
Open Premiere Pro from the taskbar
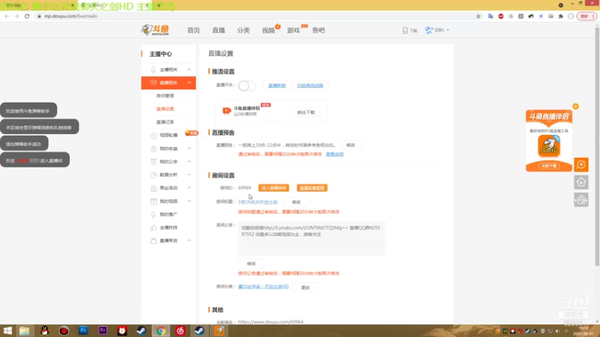tap(103, 330)
